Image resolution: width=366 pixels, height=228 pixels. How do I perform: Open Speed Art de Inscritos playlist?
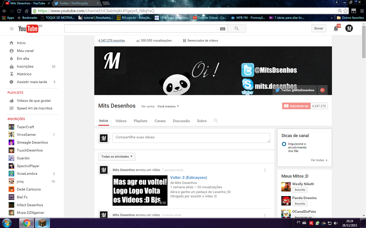point(34,108)
